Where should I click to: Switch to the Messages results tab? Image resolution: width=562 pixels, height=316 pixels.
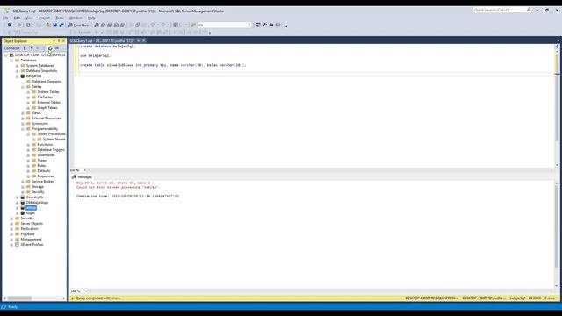coord(82,177)
